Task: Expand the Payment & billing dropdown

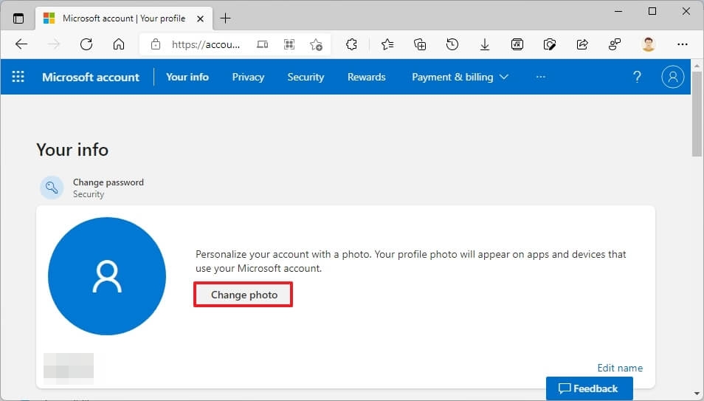Action: (460, 77)
